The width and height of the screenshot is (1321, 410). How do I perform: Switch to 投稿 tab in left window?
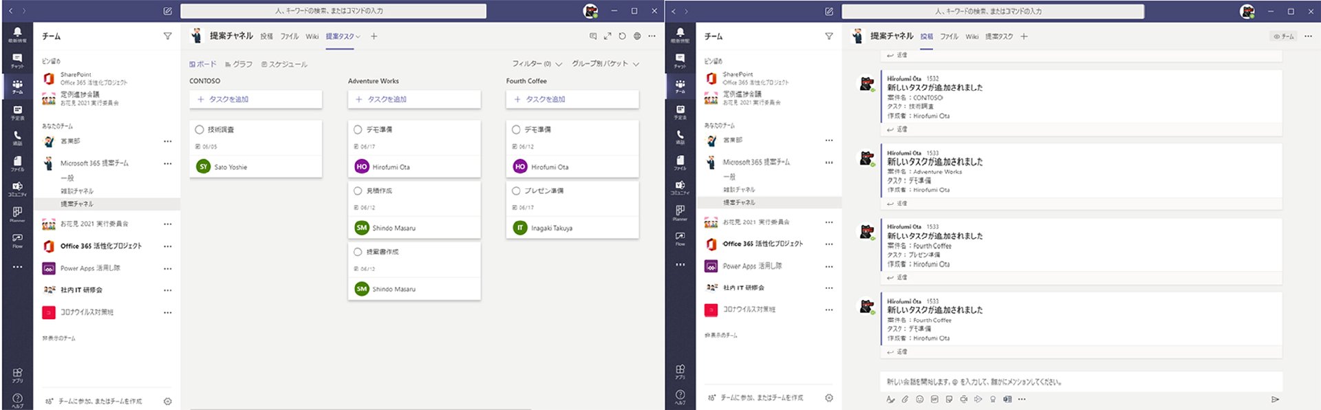(266, 36)
